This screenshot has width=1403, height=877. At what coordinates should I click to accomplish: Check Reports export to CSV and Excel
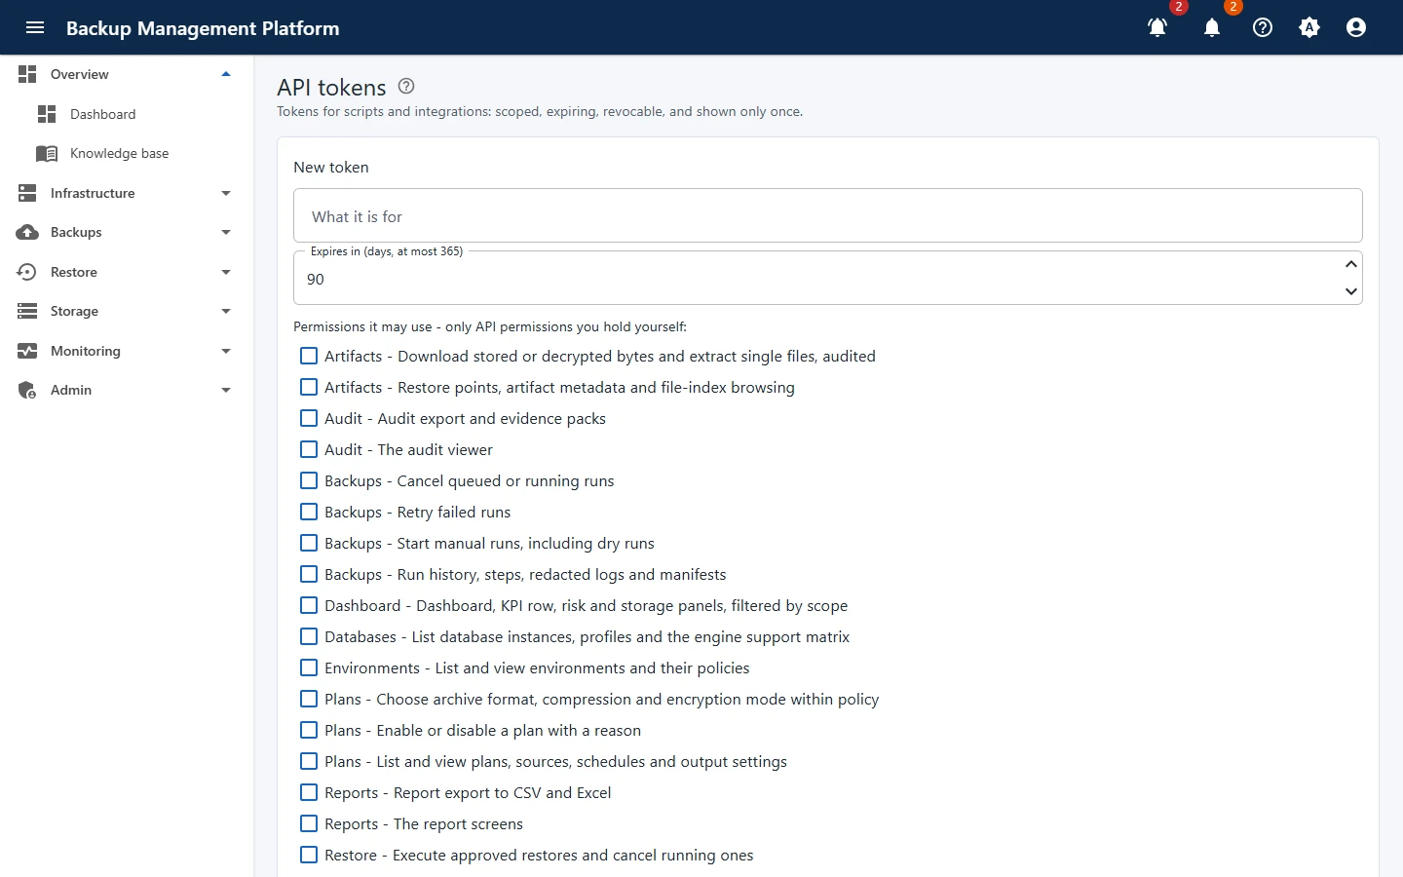click(x=309, y=792)
